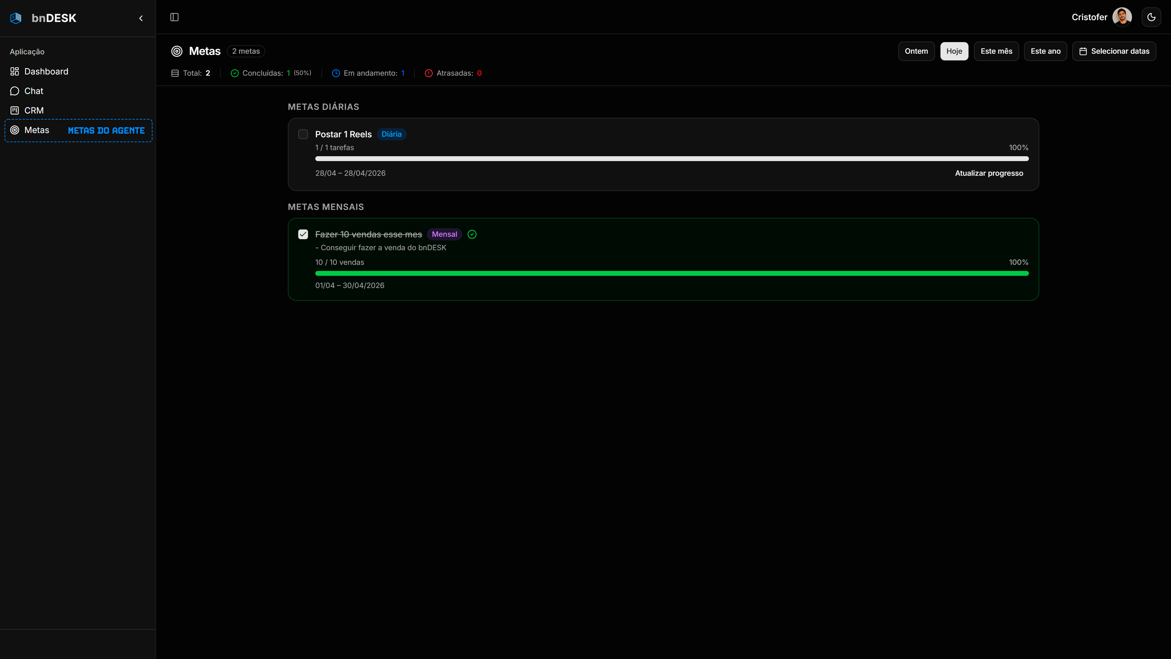Click Atualizar progresso on the Reels goal
1171x659 pixels.
(989, 173)
